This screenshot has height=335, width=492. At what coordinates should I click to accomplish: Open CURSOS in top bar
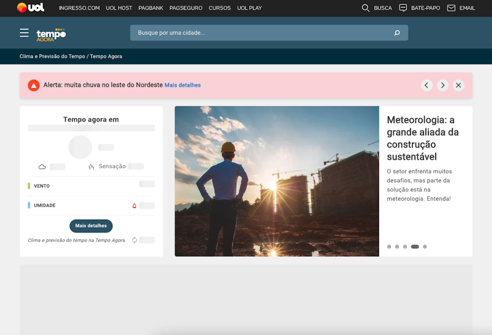(x=220, y=8)
